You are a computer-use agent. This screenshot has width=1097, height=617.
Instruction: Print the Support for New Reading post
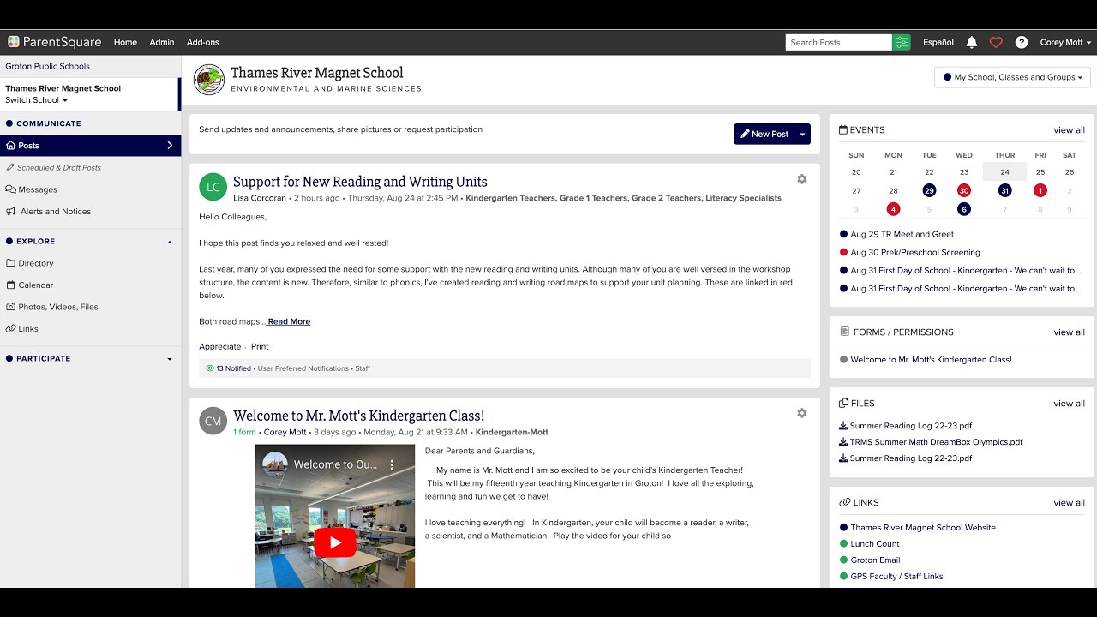[260, 347]
